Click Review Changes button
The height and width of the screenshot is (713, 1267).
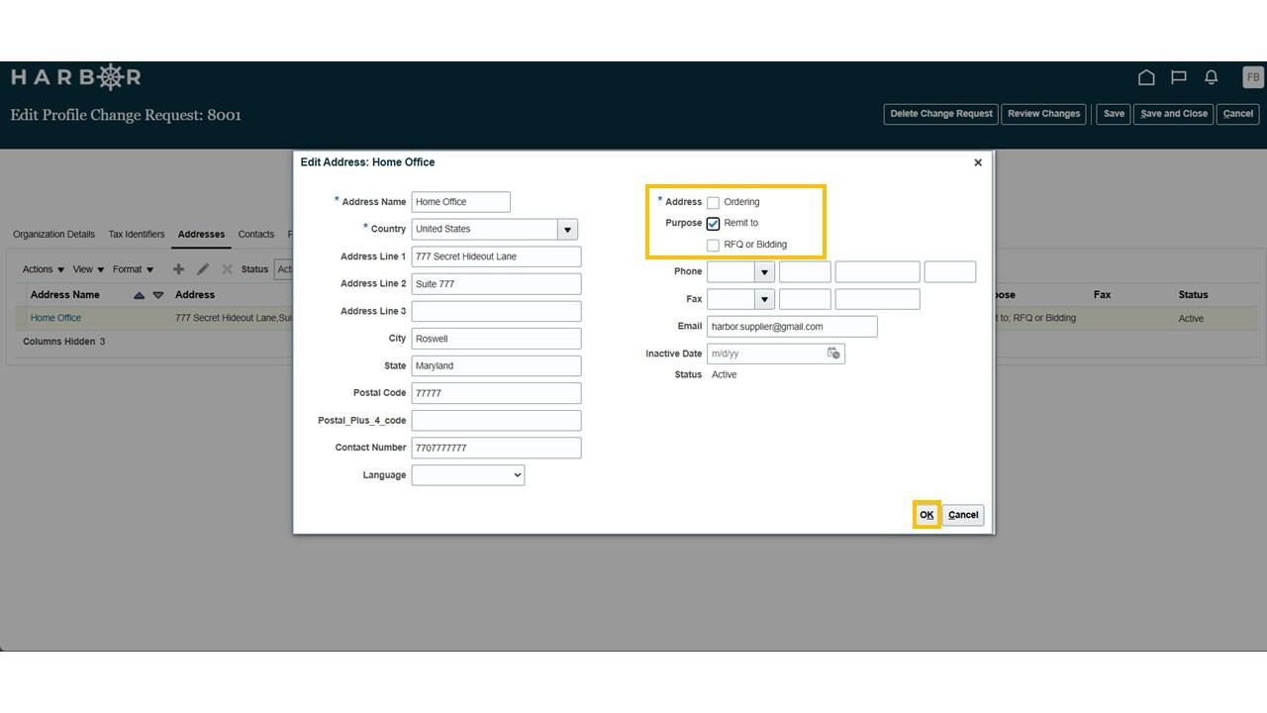click(1044, 114)
